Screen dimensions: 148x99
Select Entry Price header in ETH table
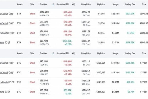point(86,4)
